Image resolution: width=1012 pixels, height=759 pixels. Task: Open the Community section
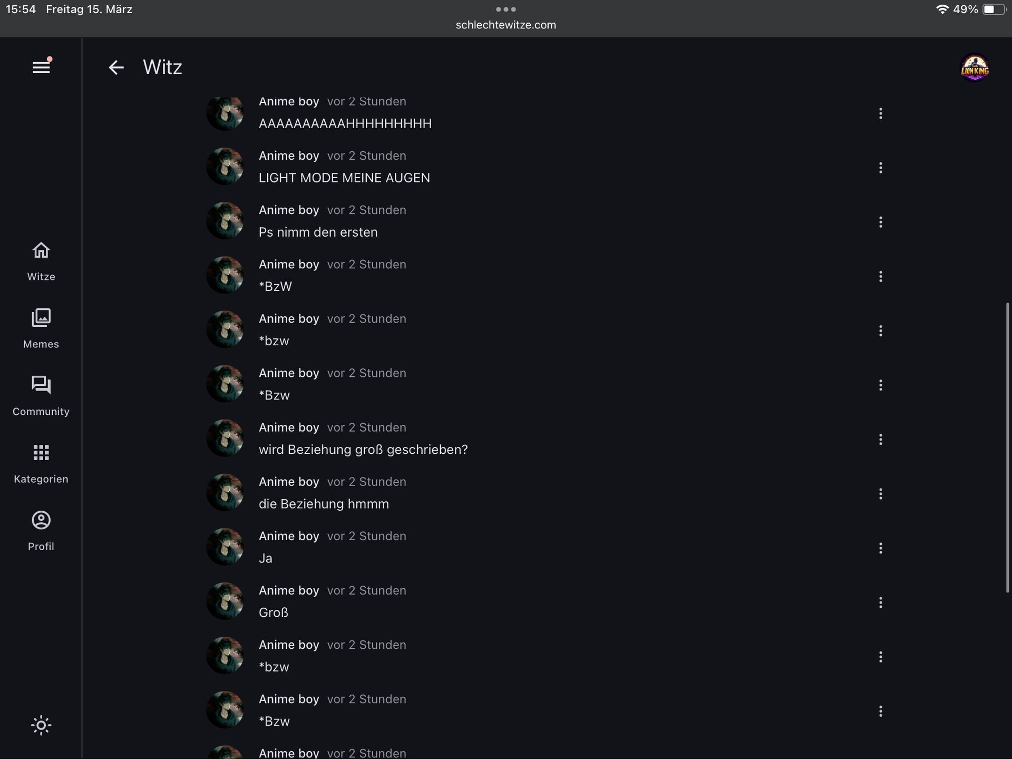(x=41, y=396)
